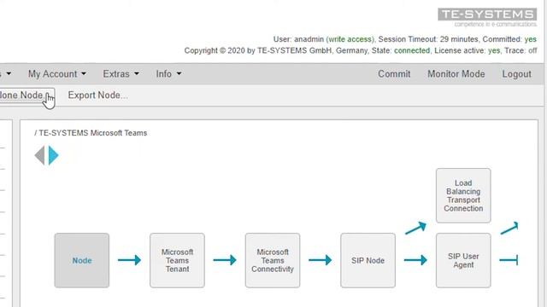The width and height of the screenshot is (547, 307).
Task: Open Load Balancing Transport Connection box
Action: (x=463, y=195)
